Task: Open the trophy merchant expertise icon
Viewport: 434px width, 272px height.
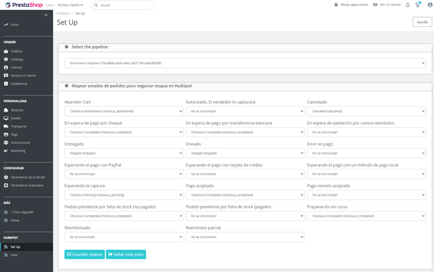Action: [x=418, y=4]
